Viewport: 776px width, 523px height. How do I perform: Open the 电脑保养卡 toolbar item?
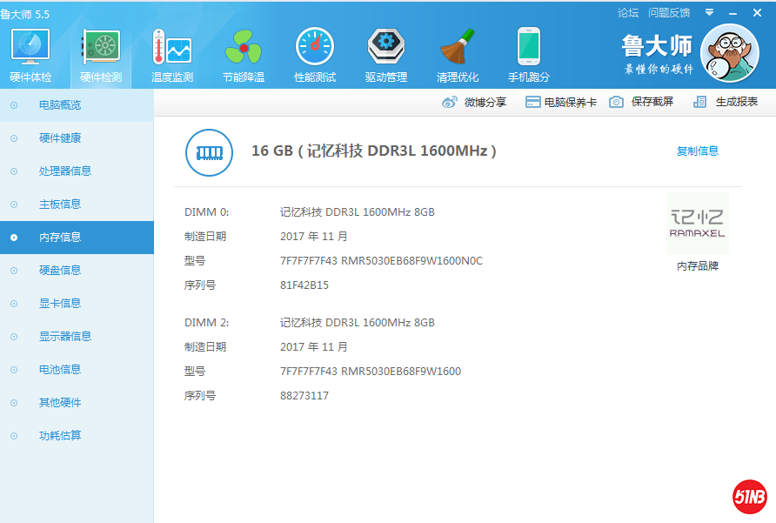(561, 102)
